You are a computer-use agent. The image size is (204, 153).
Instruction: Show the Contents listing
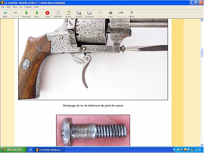click(89, 14)
